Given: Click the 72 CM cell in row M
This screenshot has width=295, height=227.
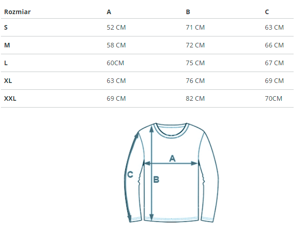Looking at the screenshot, I should (195, 45).
